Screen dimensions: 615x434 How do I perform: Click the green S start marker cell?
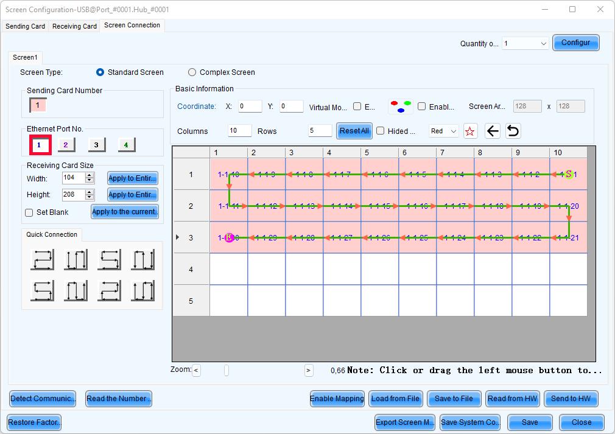tap(569, 174)
